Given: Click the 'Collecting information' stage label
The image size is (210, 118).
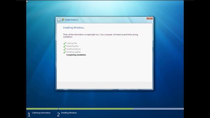Looking at the screenshot, I should pos(41,113).
